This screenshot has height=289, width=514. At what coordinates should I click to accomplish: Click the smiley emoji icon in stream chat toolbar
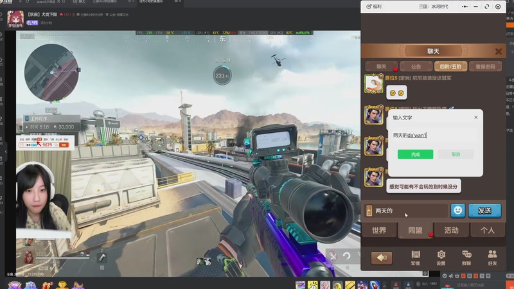click(444, 276)
